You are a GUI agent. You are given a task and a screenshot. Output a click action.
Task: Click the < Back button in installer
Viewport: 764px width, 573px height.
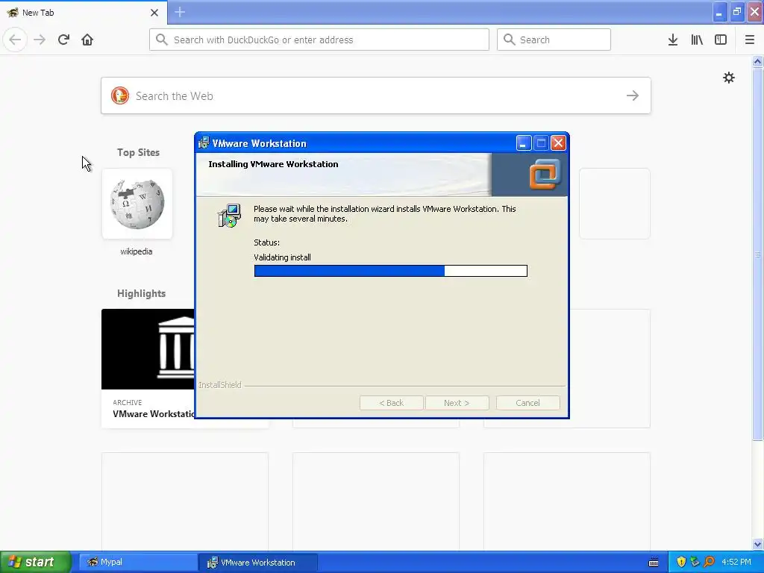(391, 403)
